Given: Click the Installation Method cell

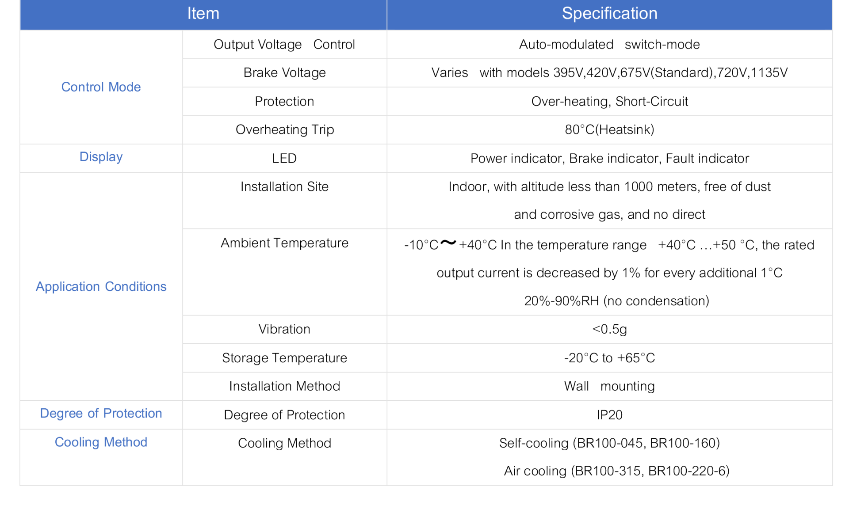Looking at the screenshot, I should [284, 386].
